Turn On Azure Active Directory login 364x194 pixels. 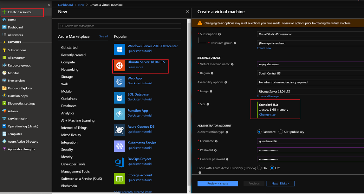pos(259,168)
